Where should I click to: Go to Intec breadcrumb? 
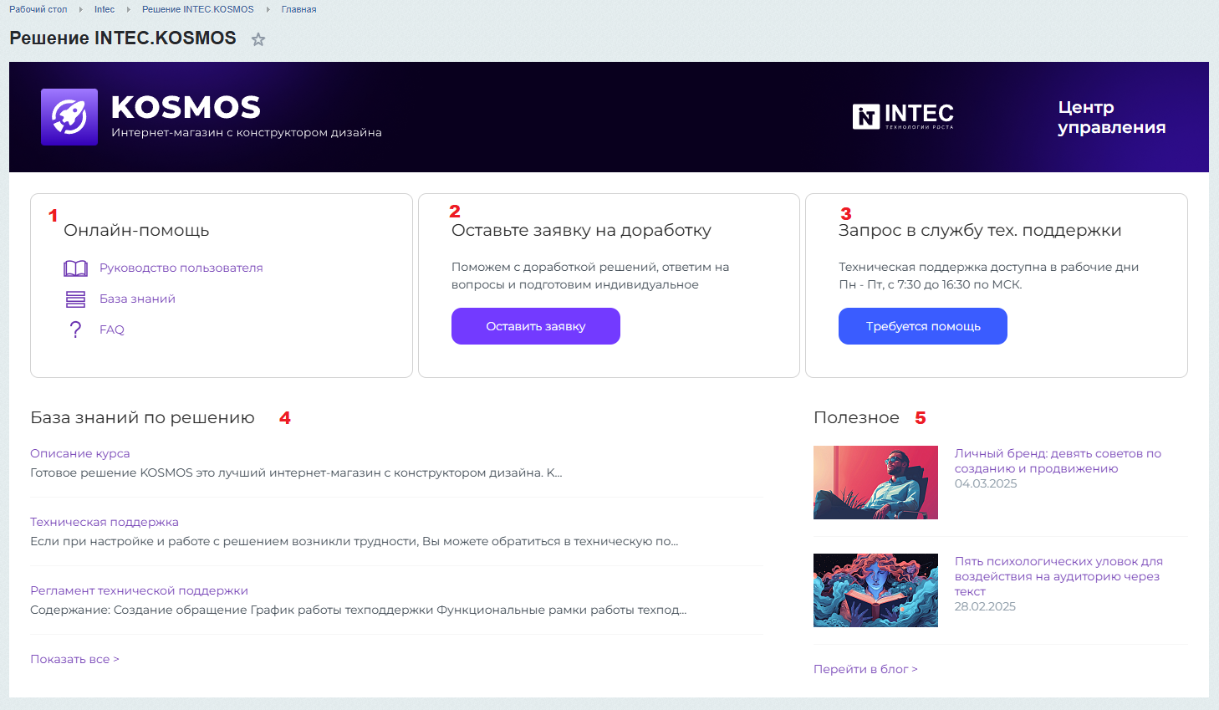tap(105, 9)
